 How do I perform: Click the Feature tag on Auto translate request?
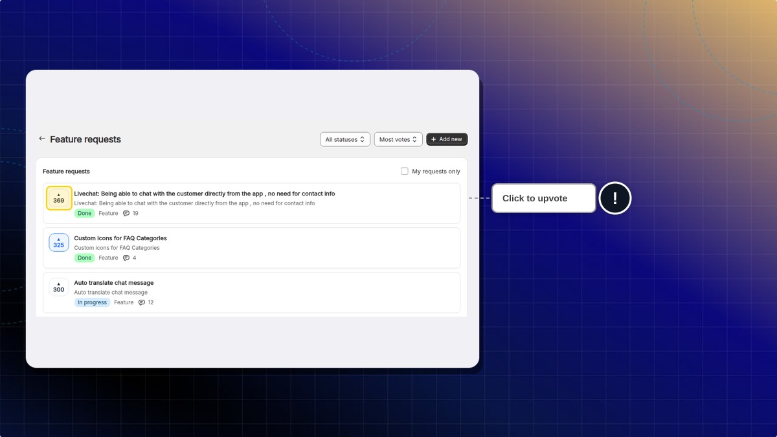tap(124, 303)
